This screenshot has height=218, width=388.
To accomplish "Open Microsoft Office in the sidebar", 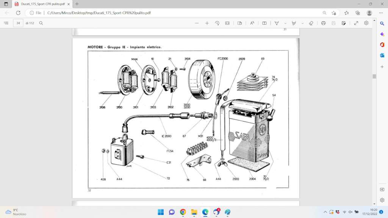I will click(x=382, y=45).
